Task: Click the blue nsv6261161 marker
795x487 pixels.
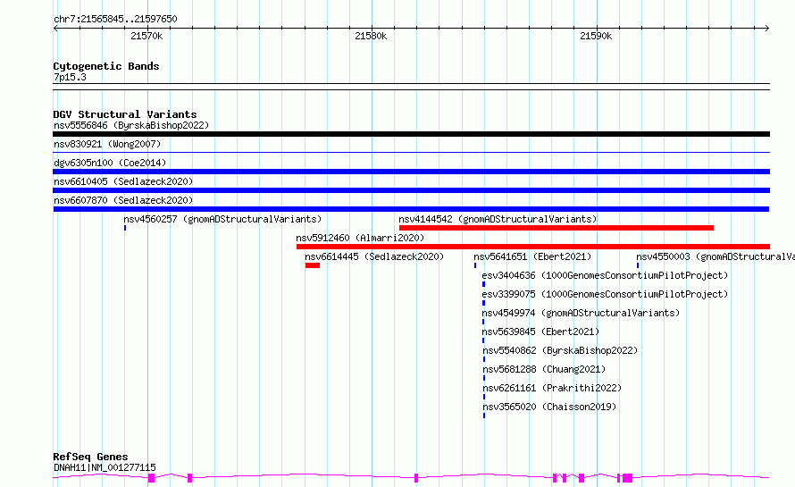Action: tap(484, 397)
